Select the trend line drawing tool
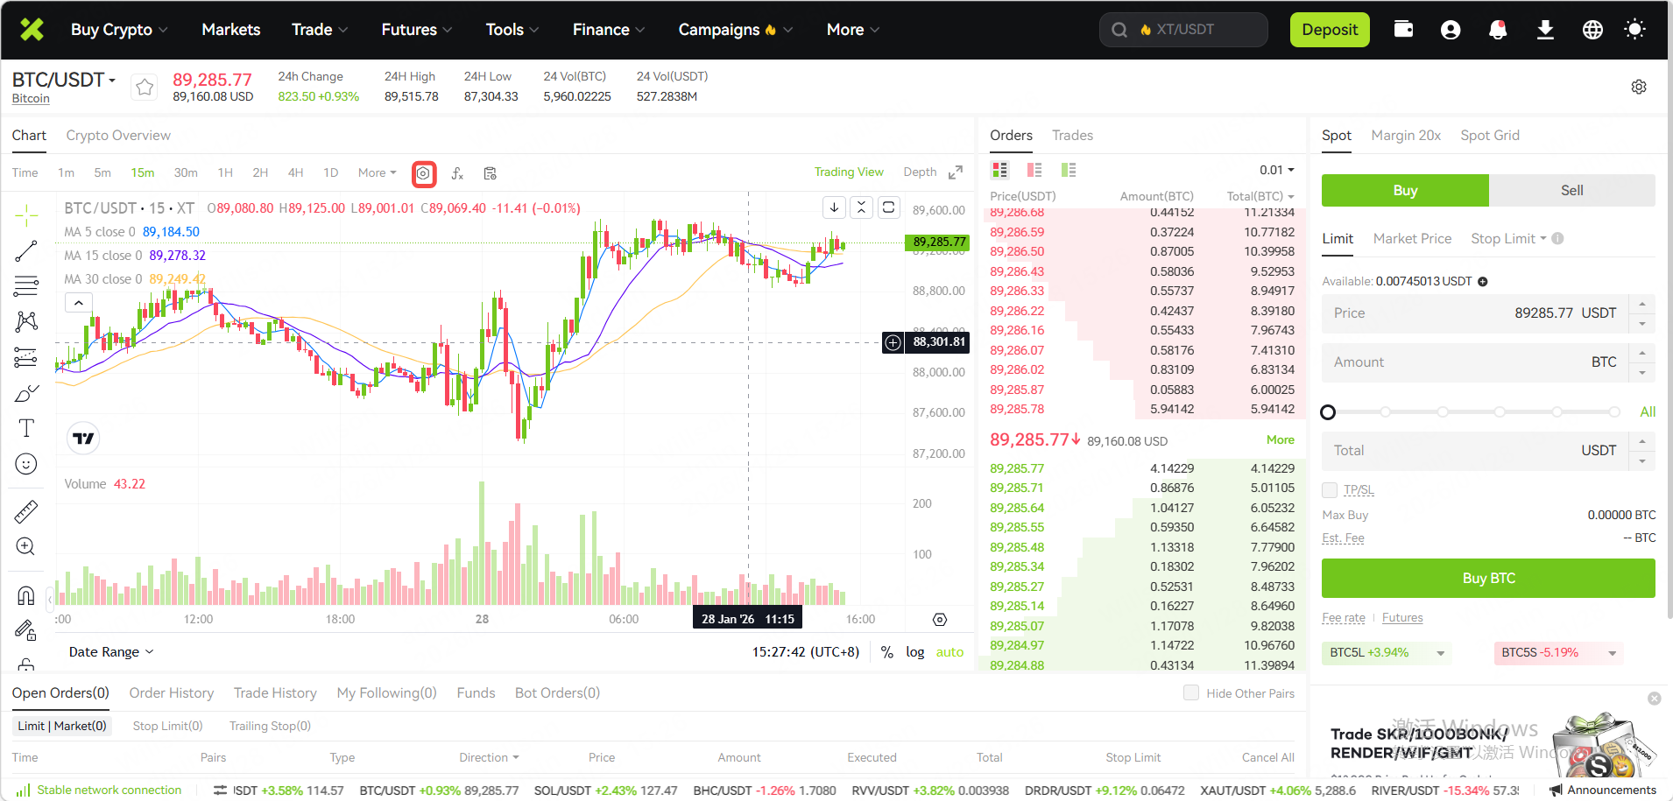The height and width of the screenshot is (801, 1673). coord(26,251)
